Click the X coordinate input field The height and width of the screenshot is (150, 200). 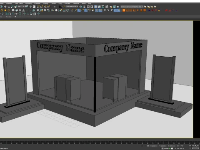[x=154, y=146]
